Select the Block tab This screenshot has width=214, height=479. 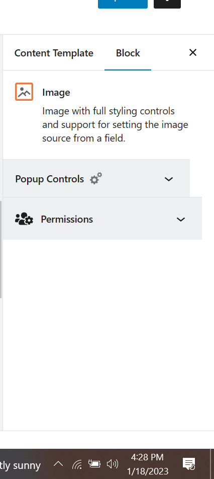tap(128, 53)
